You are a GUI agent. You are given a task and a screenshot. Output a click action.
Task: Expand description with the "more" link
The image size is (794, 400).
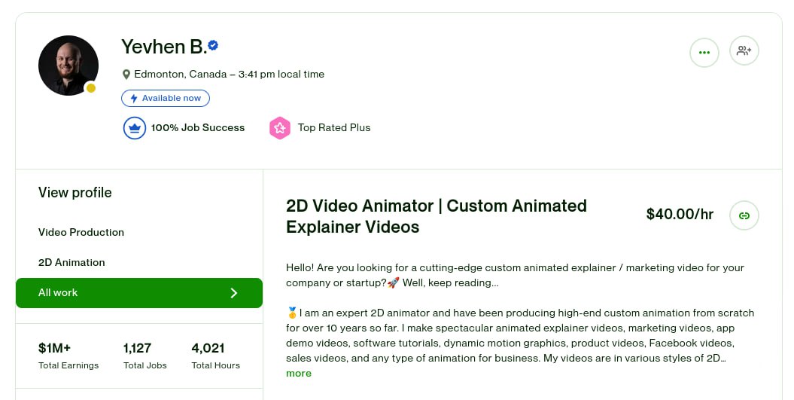pos(298,374)
